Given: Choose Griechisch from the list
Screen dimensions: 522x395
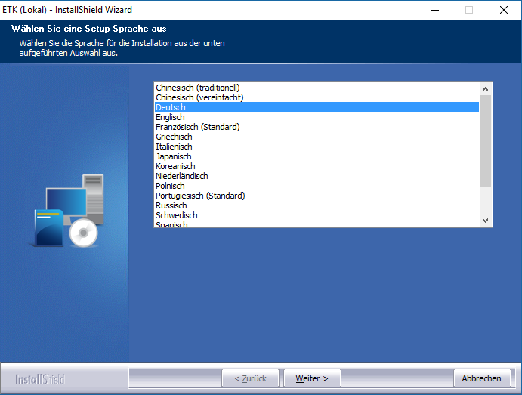Looking at the screenshot, I should tap(174, 137).
